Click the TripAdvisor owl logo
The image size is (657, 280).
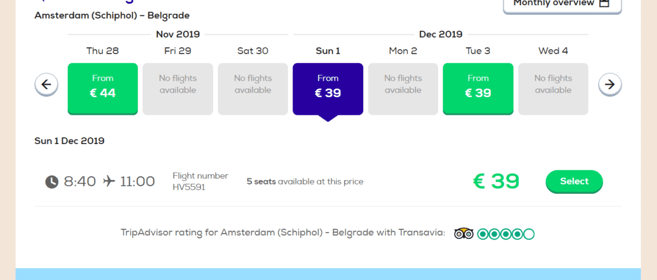tap(464, 234)
